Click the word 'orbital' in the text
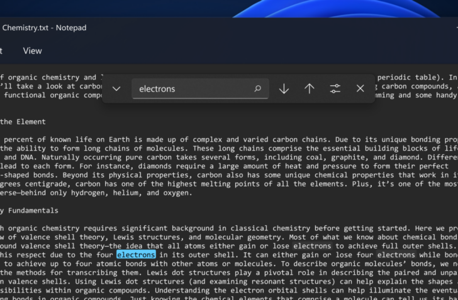This screenshot has width=458, height=300. coord(284,291)
